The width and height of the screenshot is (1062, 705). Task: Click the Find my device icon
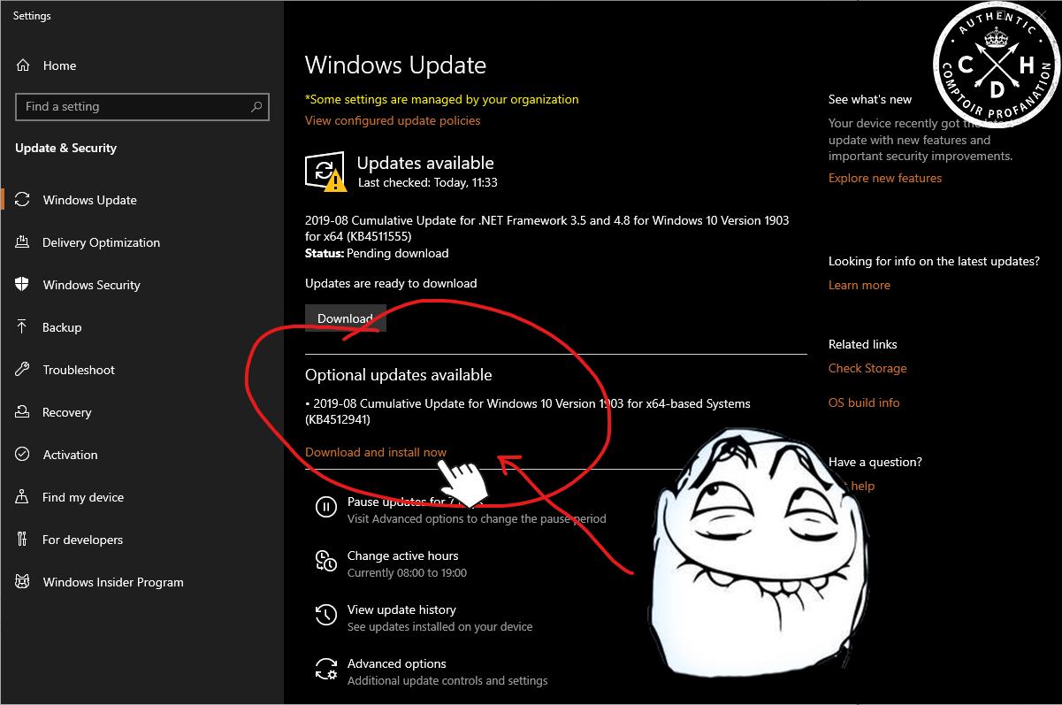point(23,497)
